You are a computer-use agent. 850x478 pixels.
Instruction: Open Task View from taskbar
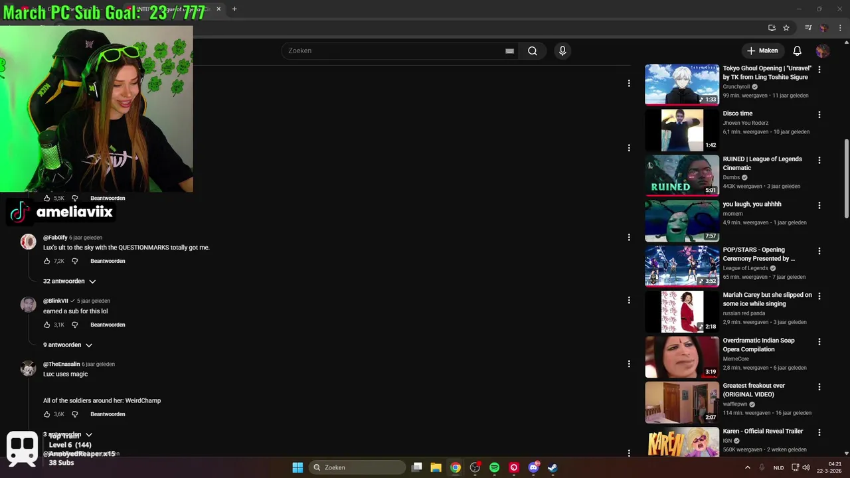click(x=416, y=467)
